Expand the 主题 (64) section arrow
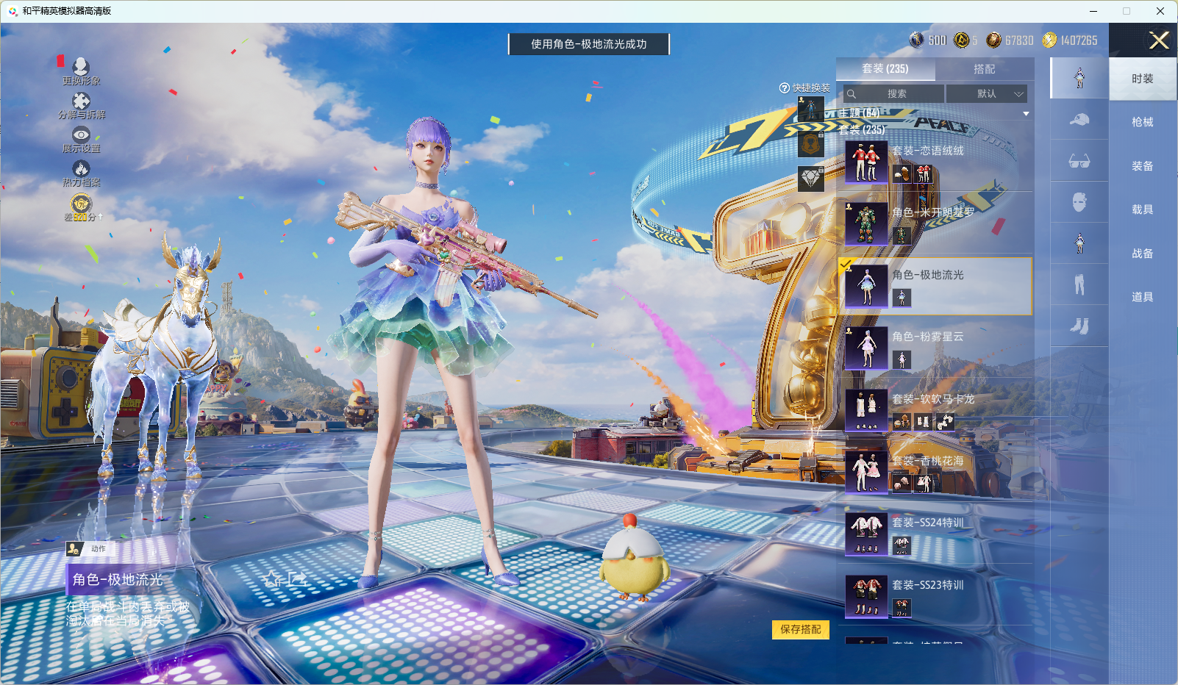Image resolution: width=1178 pixels, height=685 pixels. pyautogui.click(x=1026, y=114)
